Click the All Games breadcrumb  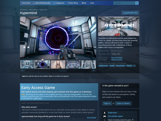click(23, 10)
